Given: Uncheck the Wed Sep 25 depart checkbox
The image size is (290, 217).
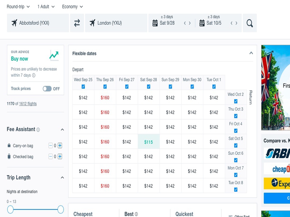Looking at the screenshot, I should (83, 86).
